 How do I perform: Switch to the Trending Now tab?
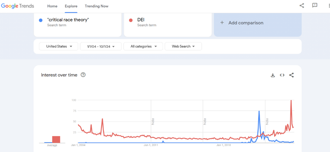tap(96, 6)
